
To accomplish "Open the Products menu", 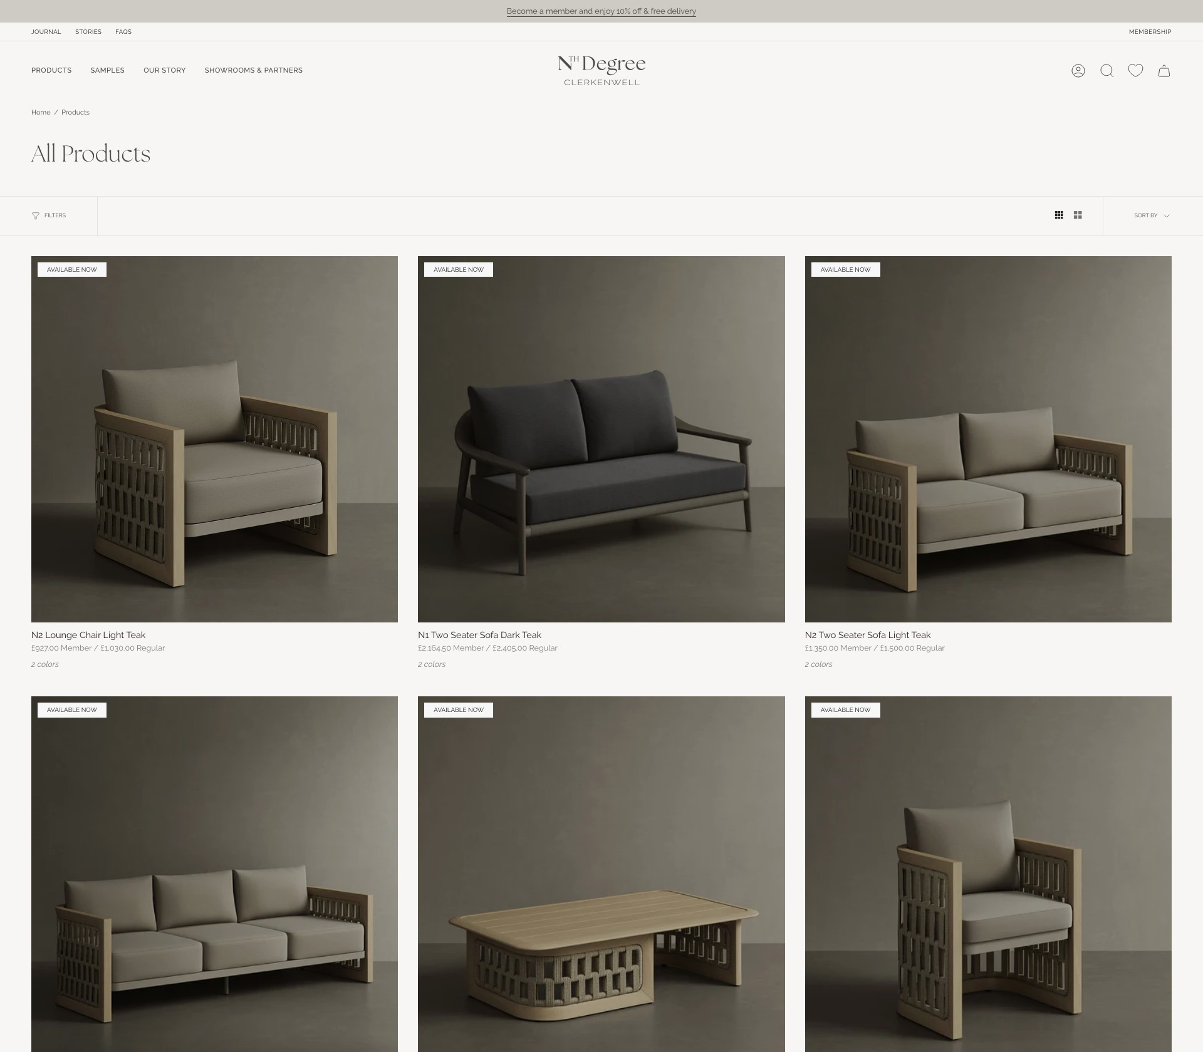I will pos(51,70).
